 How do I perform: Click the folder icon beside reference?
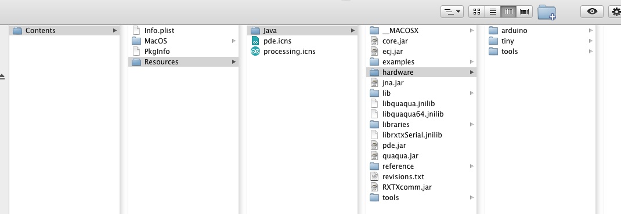tap(374, 166)
